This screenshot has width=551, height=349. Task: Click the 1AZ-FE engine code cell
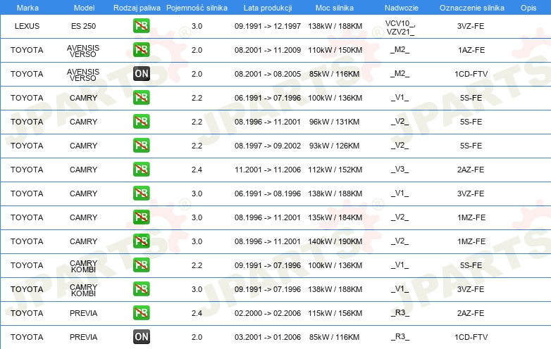click(471, 50)
